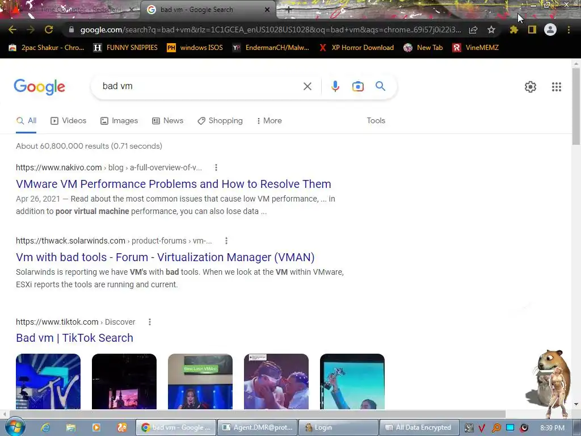Open the Windows Start button

pos(15,427)
